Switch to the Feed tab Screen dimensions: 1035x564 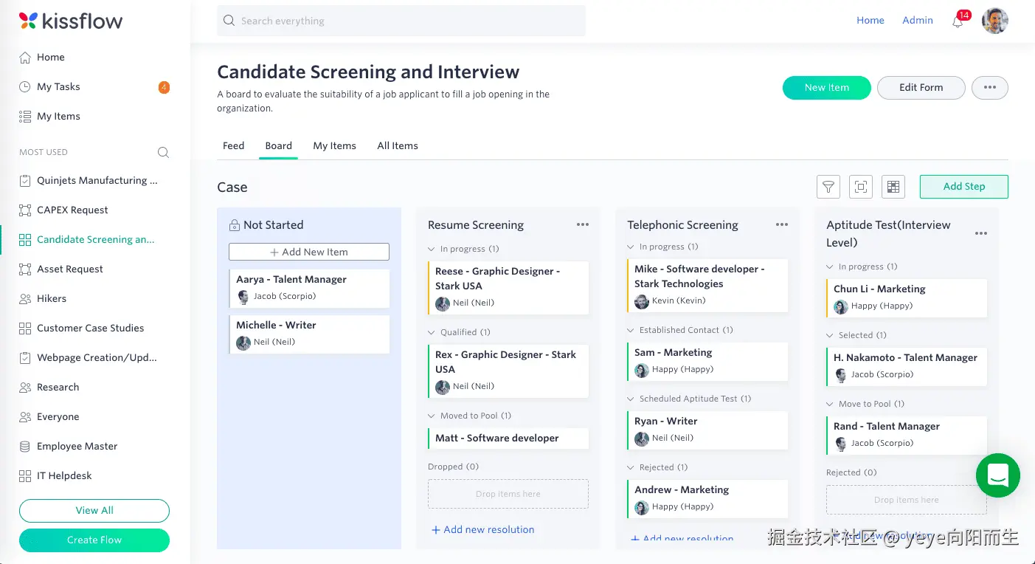tap(233, 145)
